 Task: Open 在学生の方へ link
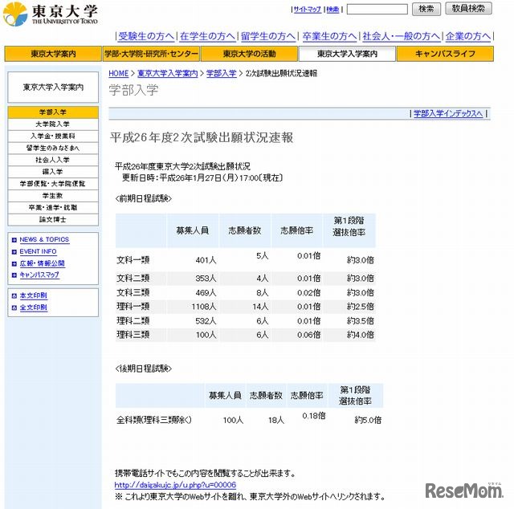coord(207,36)
